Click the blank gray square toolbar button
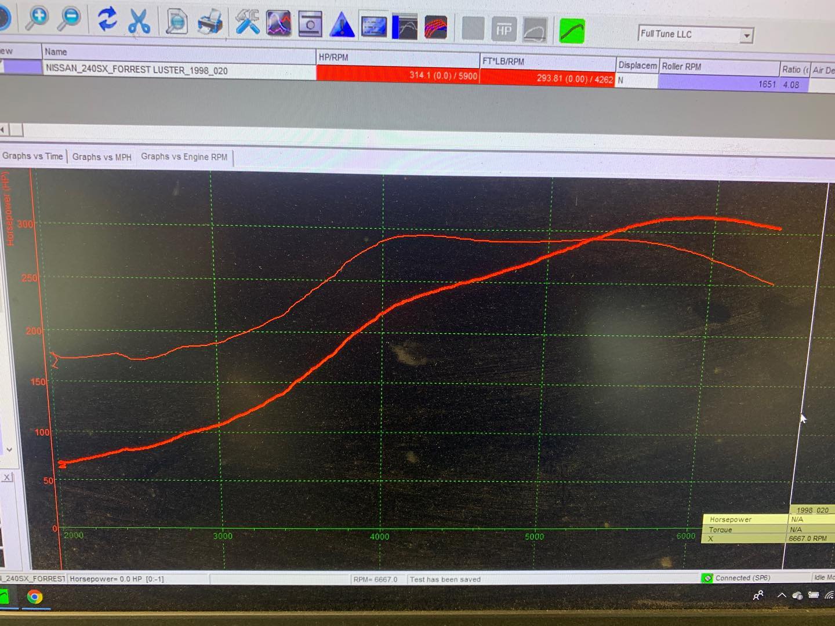 (x=473, y=29)
